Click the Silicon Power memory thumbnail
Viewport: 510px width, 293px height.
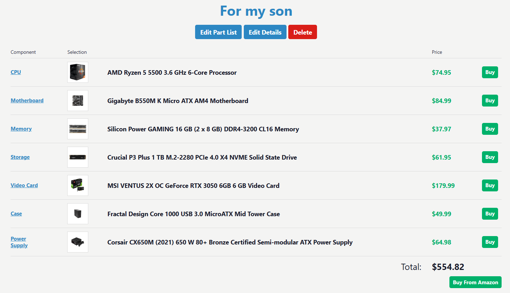pos(78,129)
